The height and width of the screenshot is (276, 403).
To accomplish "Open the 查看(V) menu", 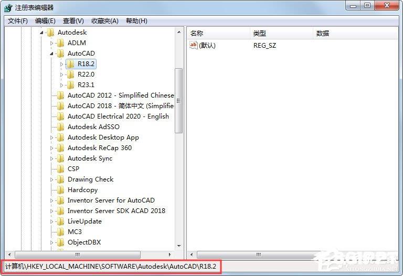I will point(73,21).
